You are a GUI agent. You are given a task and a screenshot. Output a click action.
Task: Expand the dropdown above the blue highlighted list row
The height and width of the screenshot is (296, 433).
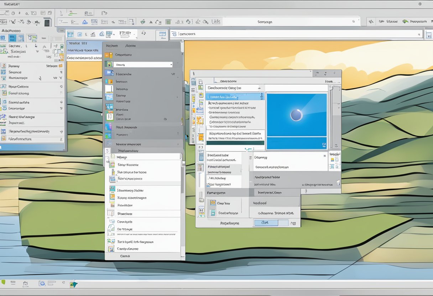[x=259, y=88]
